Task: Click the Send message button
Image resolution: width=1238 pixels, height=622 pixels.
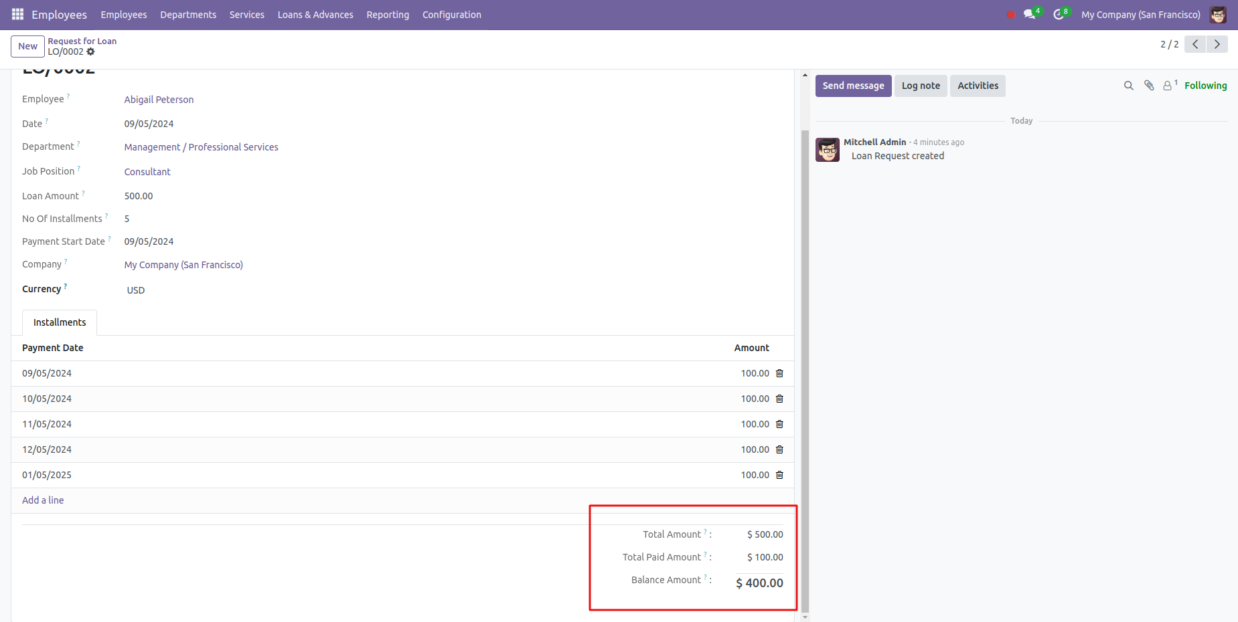Action: pyautogui.click(x=853, y=86)
